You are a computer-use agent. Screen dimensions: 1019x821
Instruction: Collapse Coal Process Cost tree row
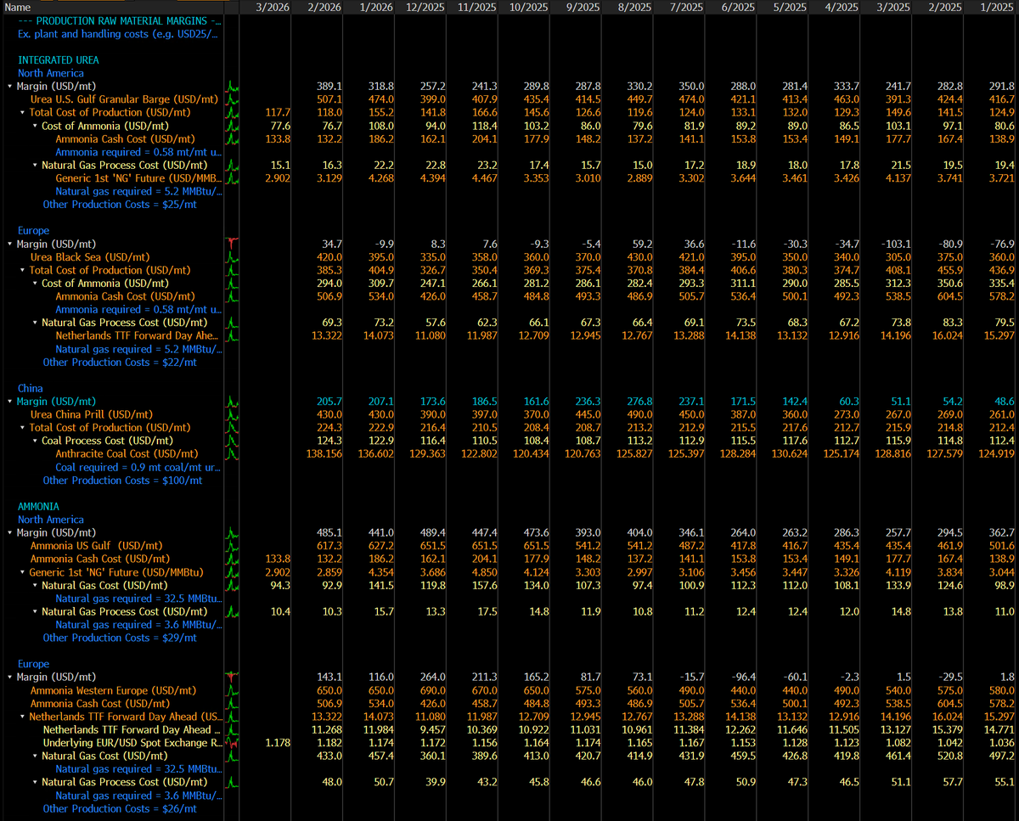35,441
